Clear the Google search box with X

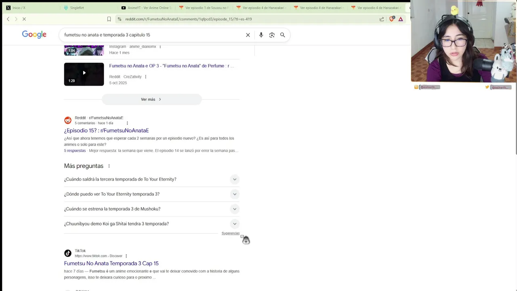248,35
